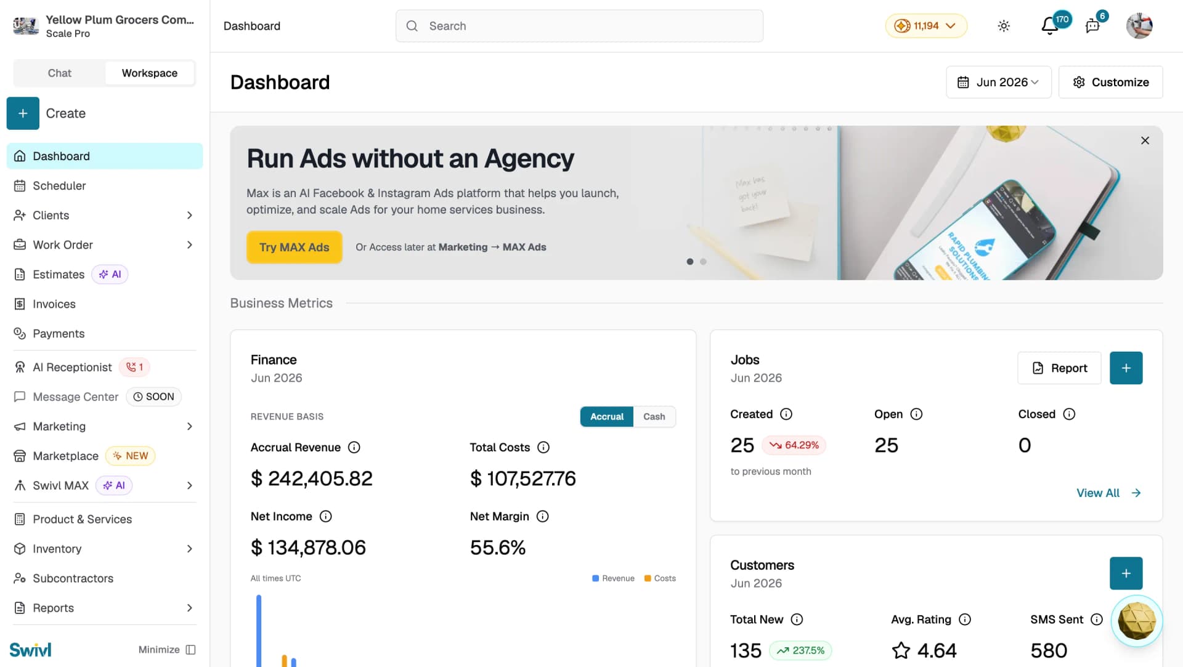Switch revenue basis to Cash

click(x=654, y=416)
